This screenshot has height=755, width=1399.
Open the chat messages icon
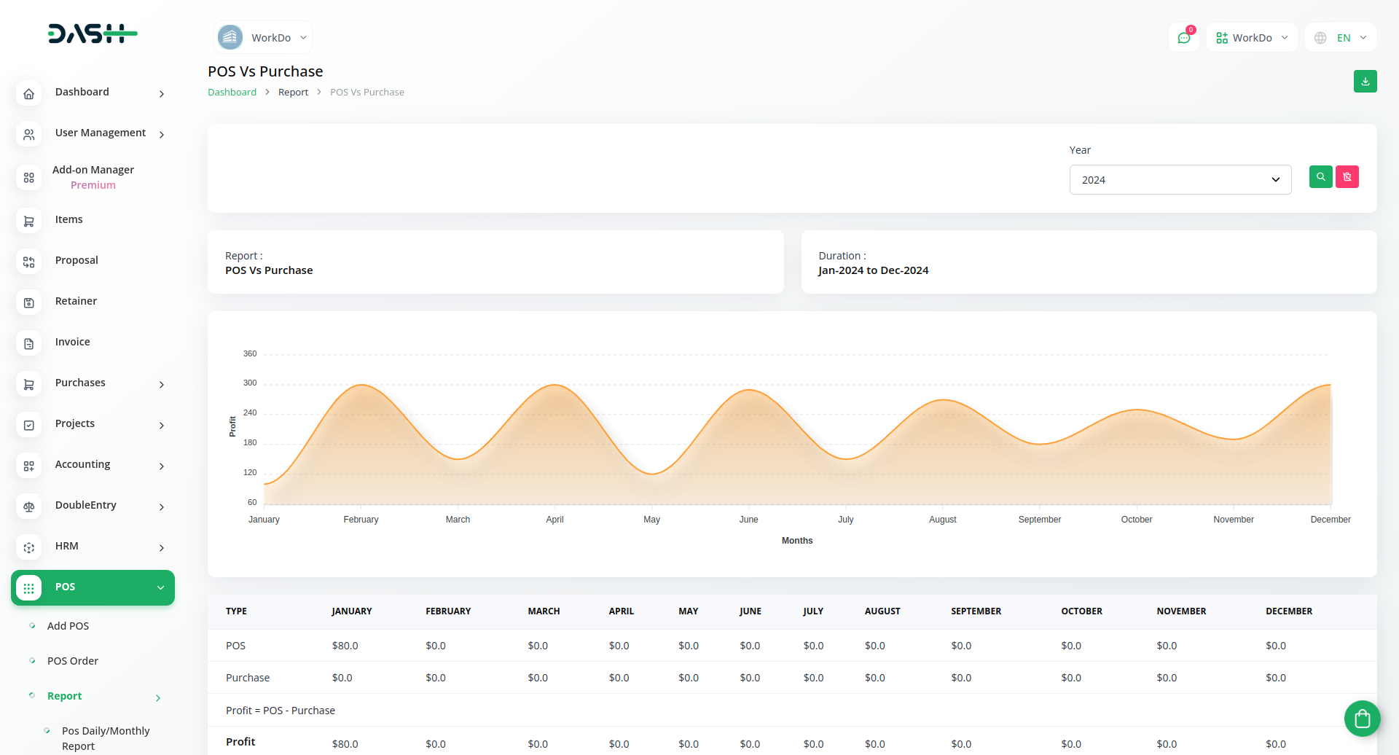[x=1183, y=38]
